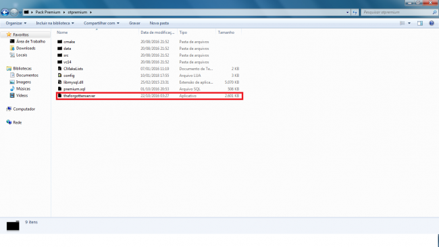This screenshot has width=439, height=247.
Task: Select Bibliotecas in the navigation pane
Action: 22,69
